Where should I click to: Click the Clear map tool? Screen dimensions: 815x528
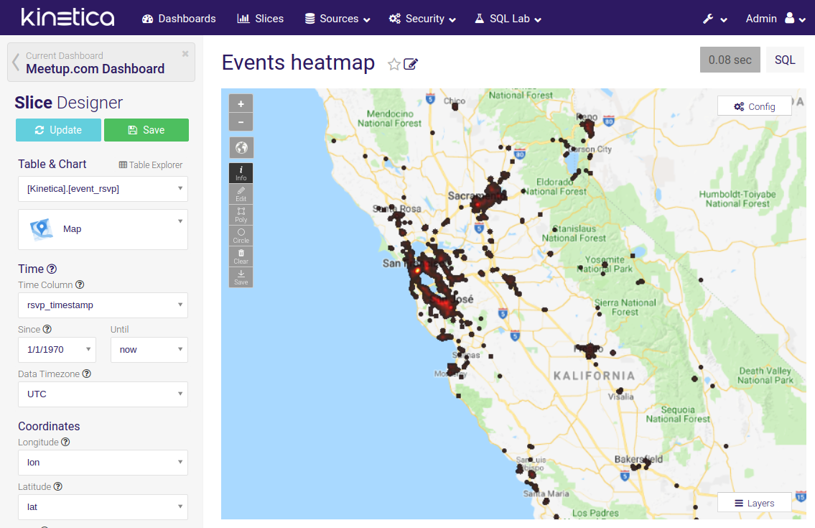pos(241,256)
